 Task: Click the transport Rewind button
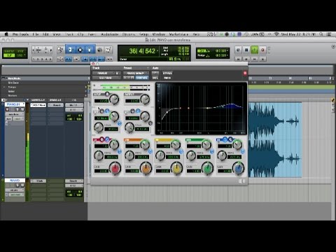click(x=246, y=59)
